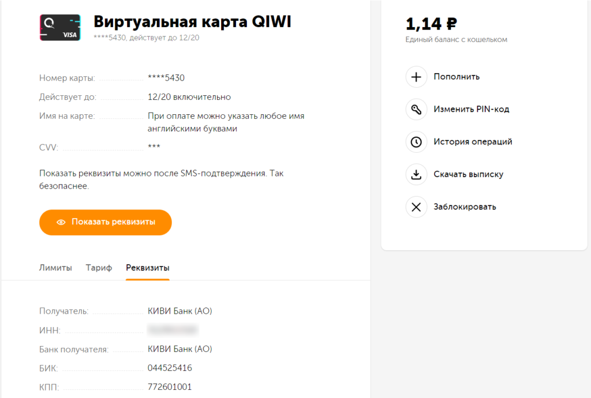This screenshot has width=591, height=398.
Task: Click the expiry value 12/20 включительно
Action: pos(189,97)
